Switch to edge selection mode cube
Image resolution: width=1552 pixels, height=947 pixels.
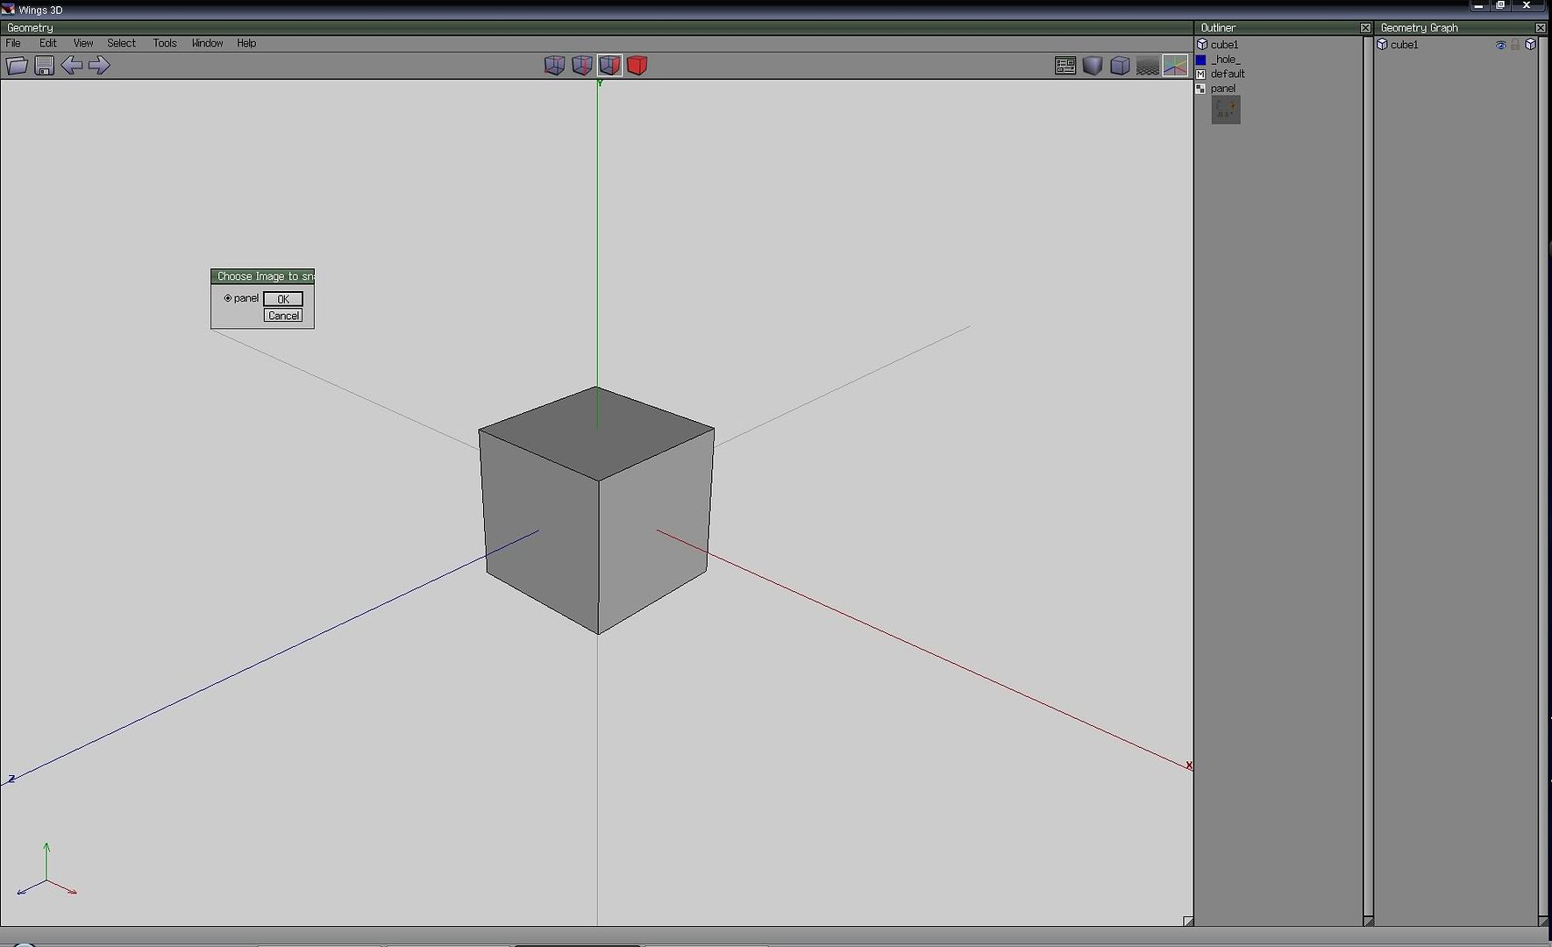point(582,66)
